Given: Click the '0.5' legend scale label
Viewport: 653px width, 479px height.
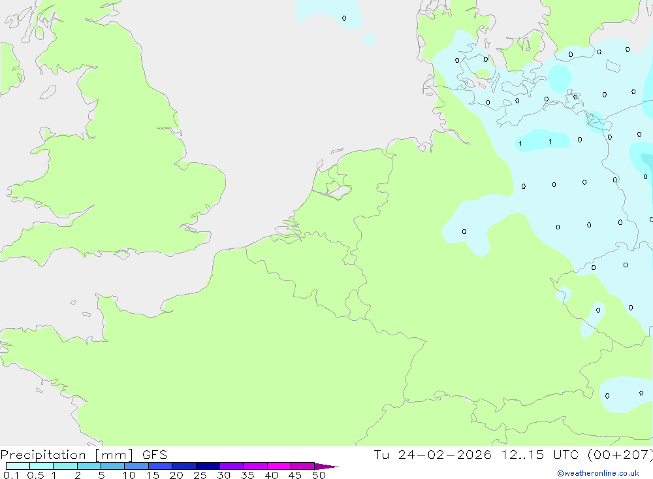Looking at the screenshot, I should (x=35, y=475).
